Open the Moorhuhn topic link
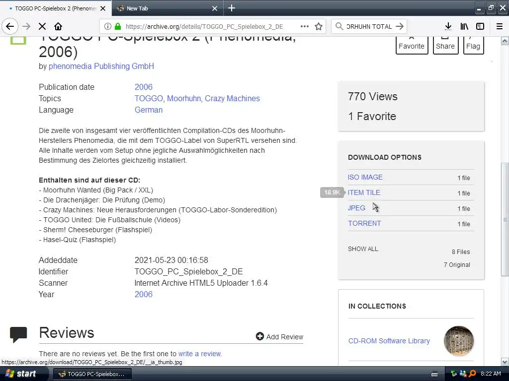This screenshot has width=509, height=381. [x=184, y=99]
